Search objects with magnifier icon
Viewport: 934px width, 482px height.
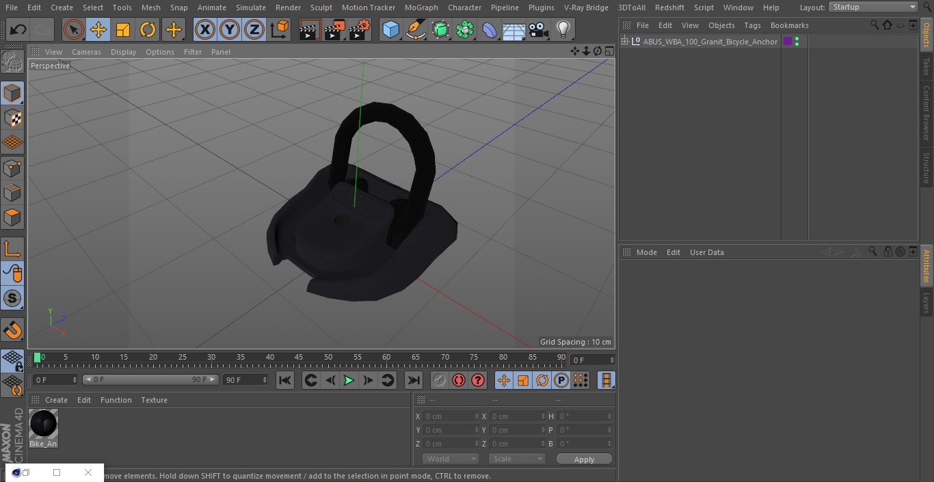pos(875,25)
